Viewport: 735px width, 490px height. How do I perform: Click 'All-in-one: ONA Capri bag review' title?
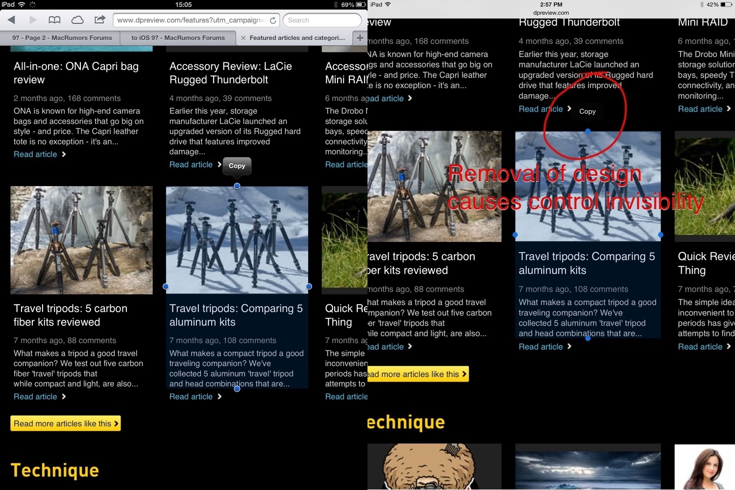[76, 73]
